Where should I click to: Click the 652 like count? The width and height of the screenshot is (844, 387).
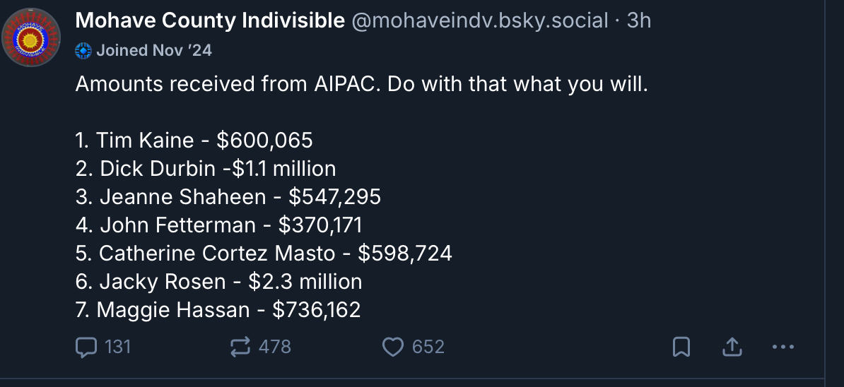click(428, 347)
